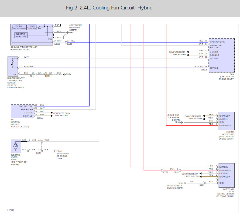This screenshot has width=240, height=216.
Task: Open the M21-A connector reference
Action: point(40,118)
